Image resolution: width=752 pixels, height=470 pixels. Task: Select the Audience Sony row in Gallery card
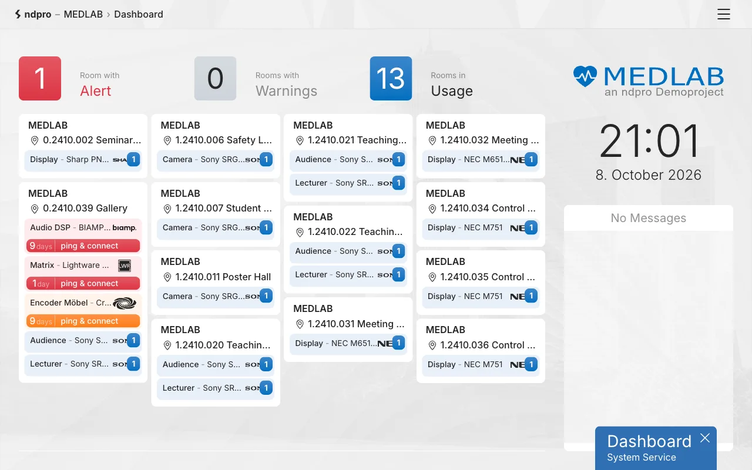[83, 341]
